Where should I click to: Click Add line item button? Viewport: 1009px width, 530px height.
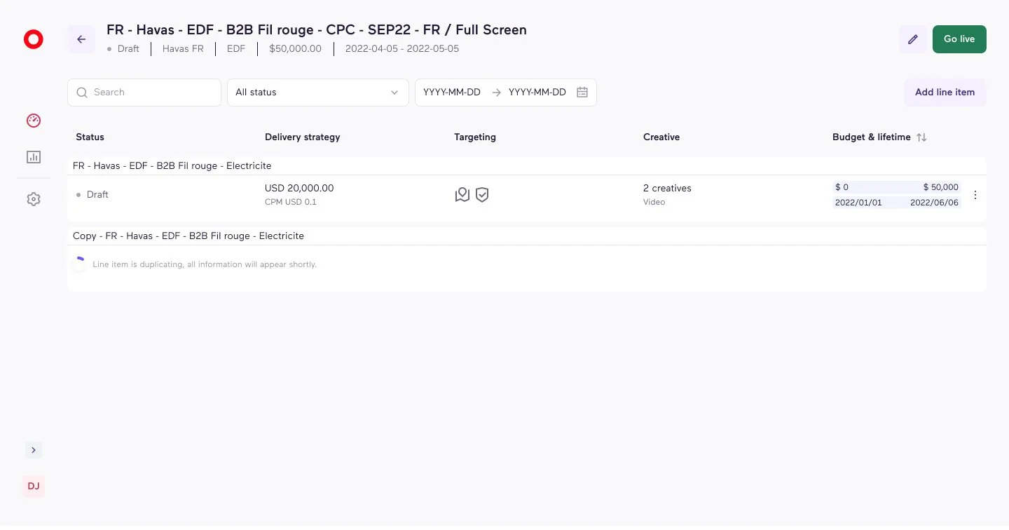pyautogui.click(x=945, y=93)
